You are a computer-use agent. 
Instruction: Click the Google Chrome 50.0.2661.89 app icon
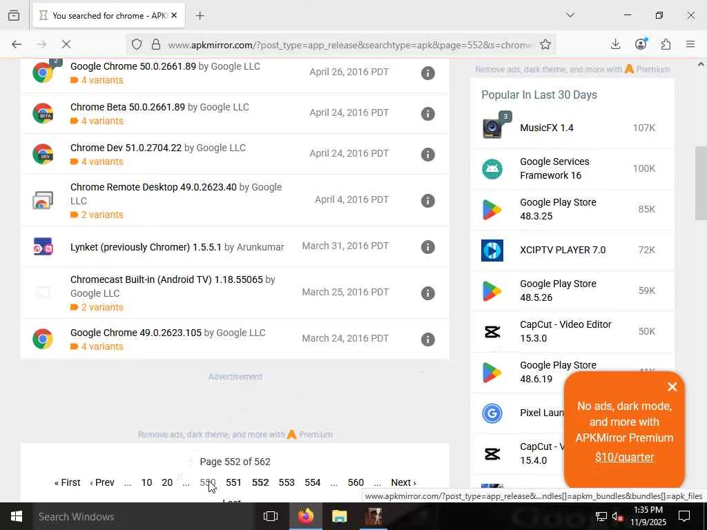tap(43, 72)
